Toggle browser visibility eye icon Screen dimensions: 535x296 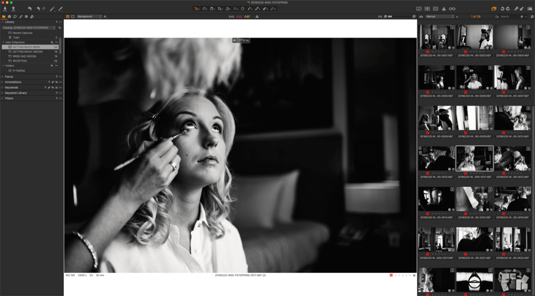(x=421, y=16)
